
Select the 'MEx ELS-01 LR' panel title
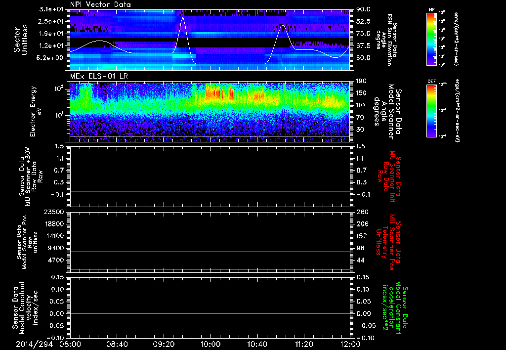[x=99, y=76]
